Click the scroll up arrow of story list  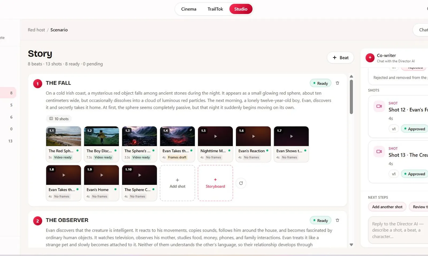pyautogui.click(x=351, y=77)
